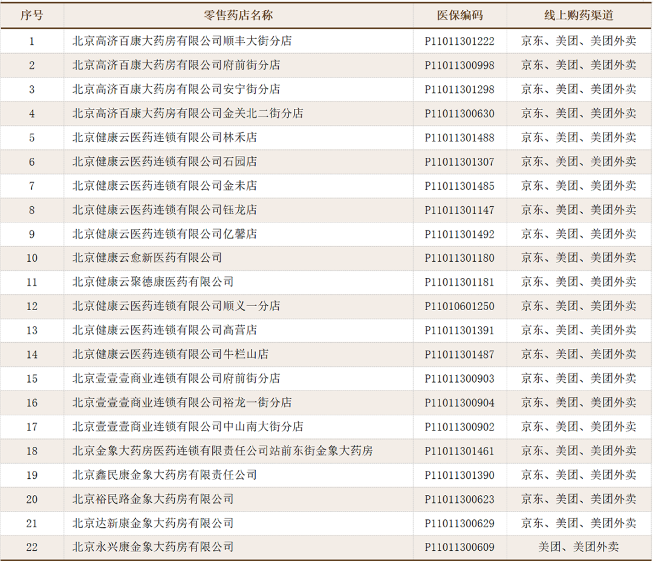Click the 医保编码 column header
This screenshot has width=653, height=561.
(x=460, y=16)
